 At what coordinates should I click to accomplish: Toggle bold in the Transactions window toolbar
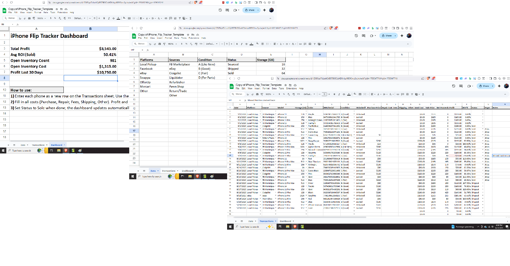[x=334, y=94]
